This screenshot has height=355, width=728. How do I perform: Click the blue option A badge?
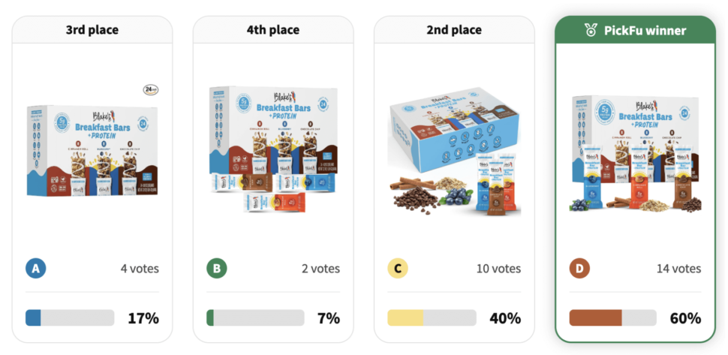click(x=35, y=269)
